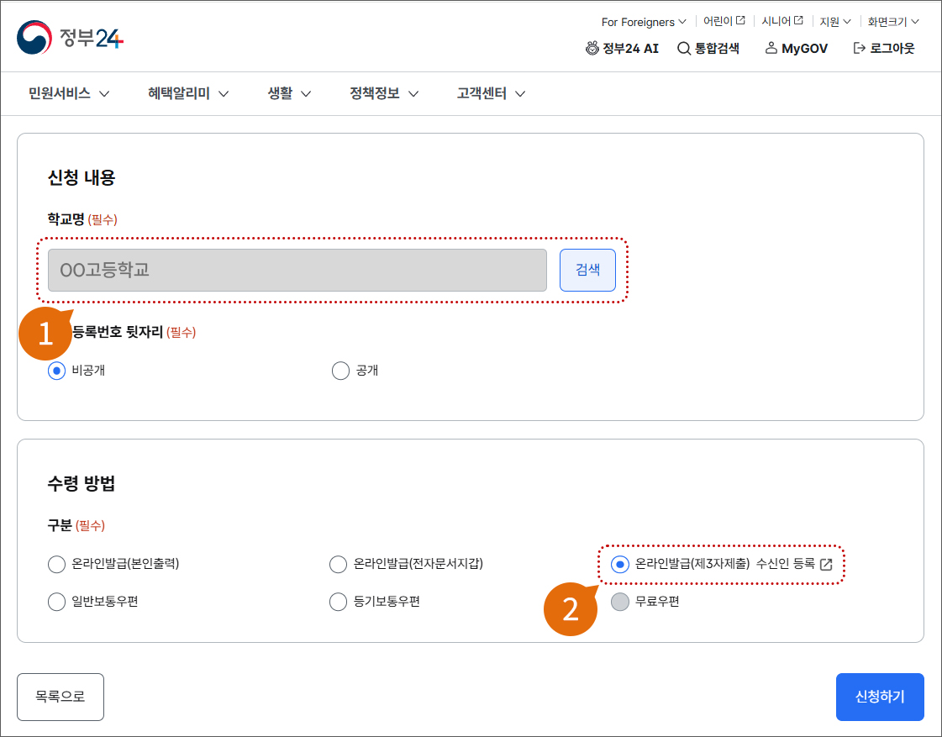Select 공개 radio option

[340, 371]
